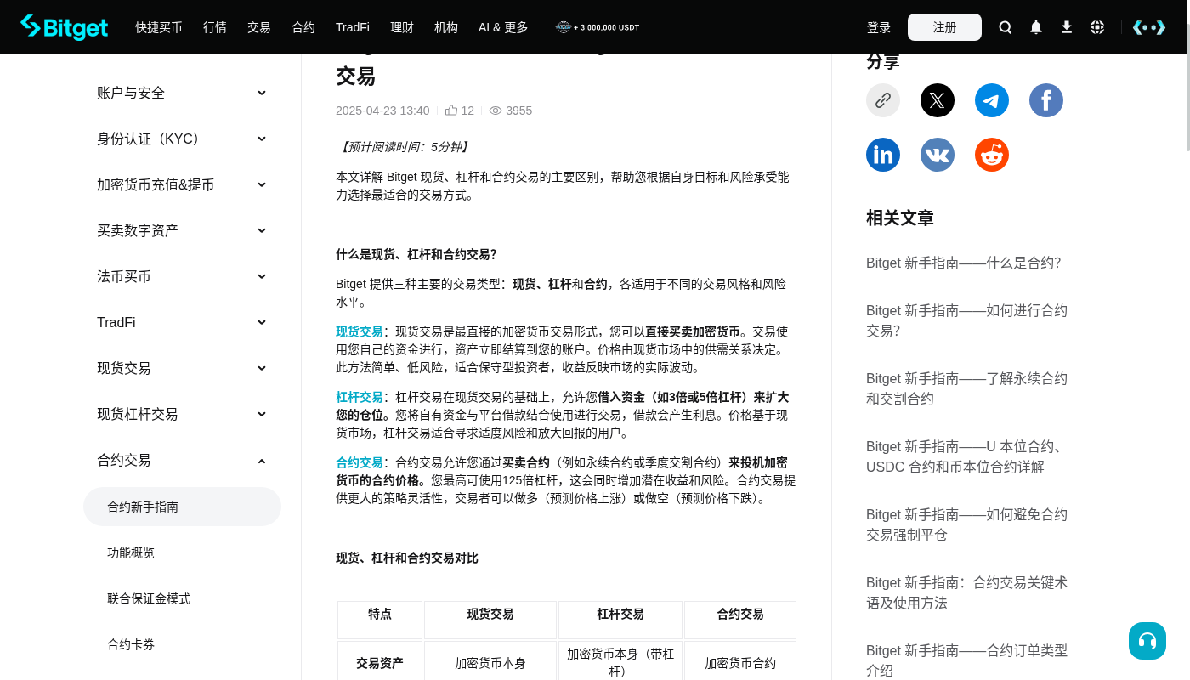Viewport: 1190px width, 680px height.
Task: Click 加密货币合约 table cell
Action: coord(740,663)
